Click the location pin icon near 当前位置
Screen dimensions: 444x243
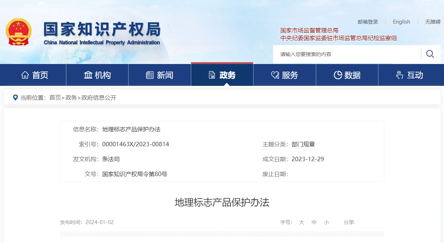[x=15, y=97]
